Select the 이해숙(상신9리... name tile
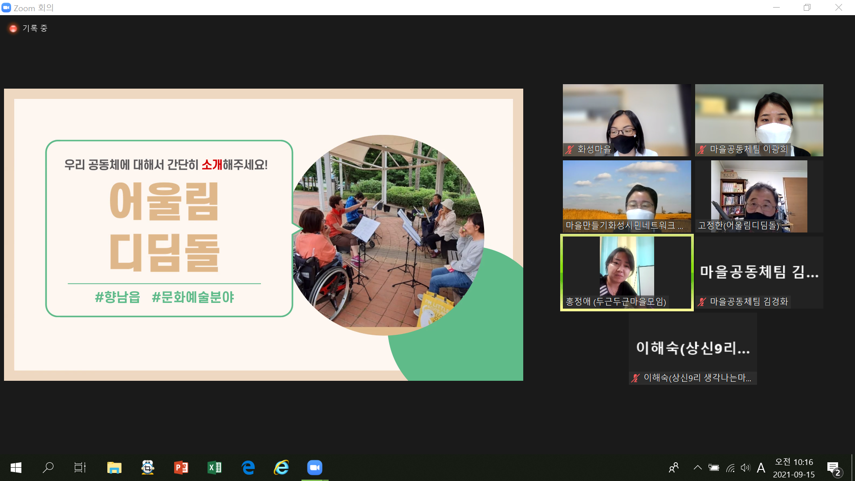Screen dimensions: 855x481 (693, 349)
